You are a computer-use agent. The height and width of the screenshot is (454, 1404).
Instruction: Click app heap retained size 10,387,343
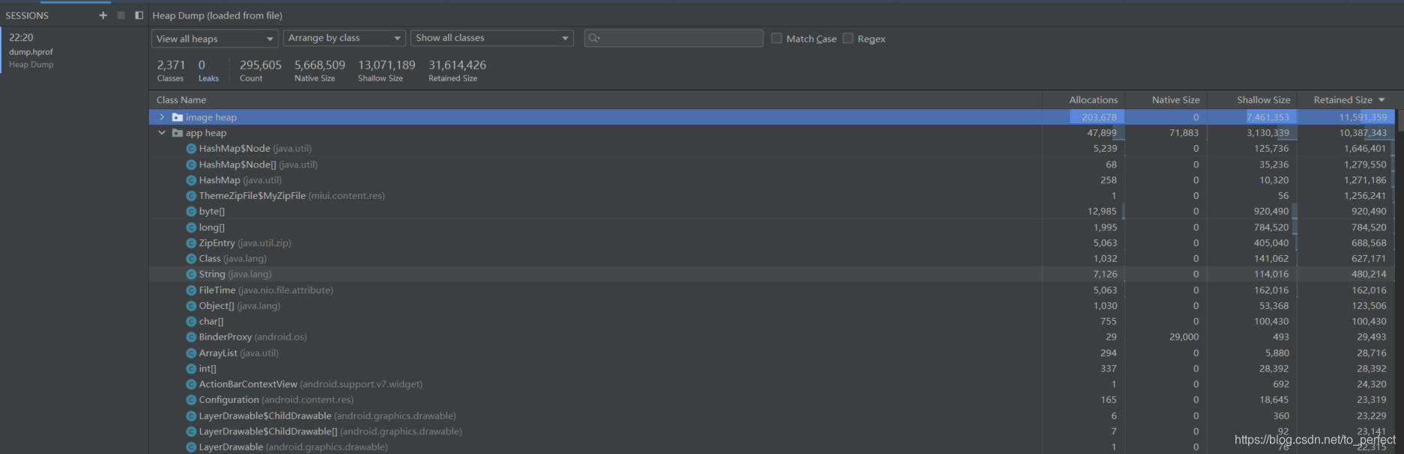[x=1363, y=133]
